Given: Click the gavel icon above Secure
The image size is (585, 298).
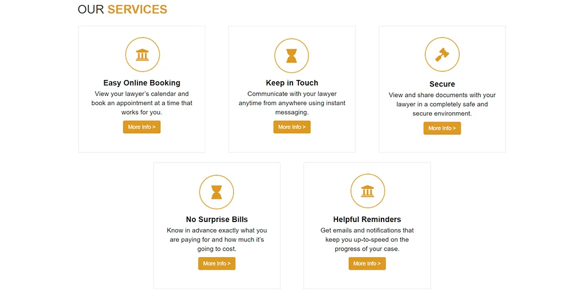Looking at the screenshot, I should click(442, 55).
